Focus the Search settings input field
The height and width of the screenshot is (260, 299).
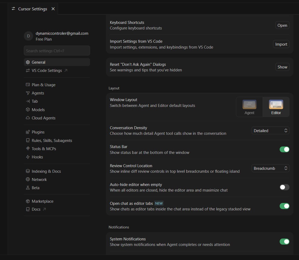pyautogui.click(x=57, y=51)
